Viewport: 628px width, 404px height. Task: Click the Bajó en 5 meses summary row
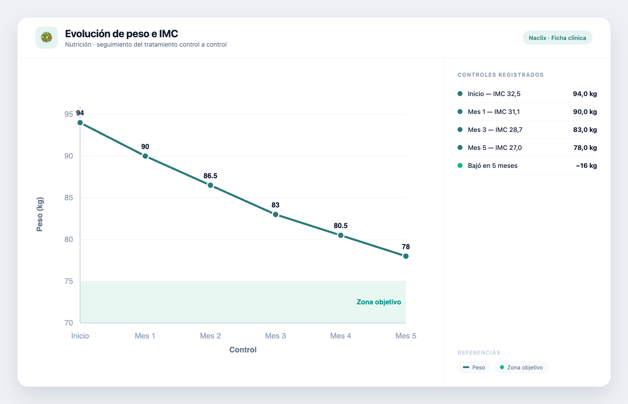[x=527, y=166]
